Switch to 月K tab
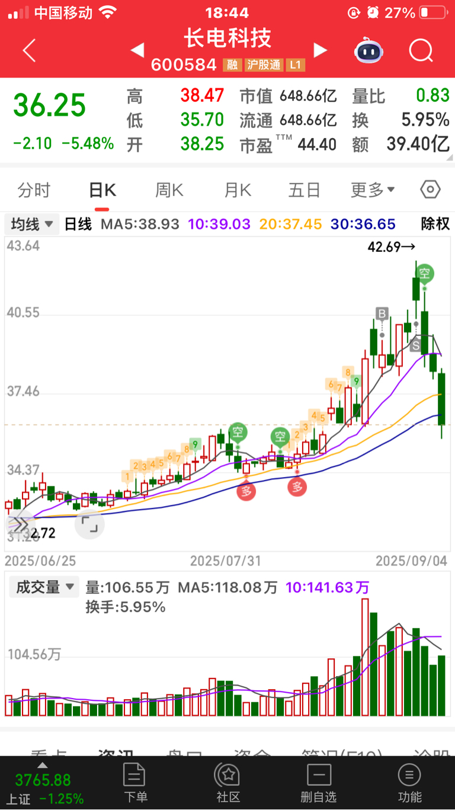 [x=238, y=190]
